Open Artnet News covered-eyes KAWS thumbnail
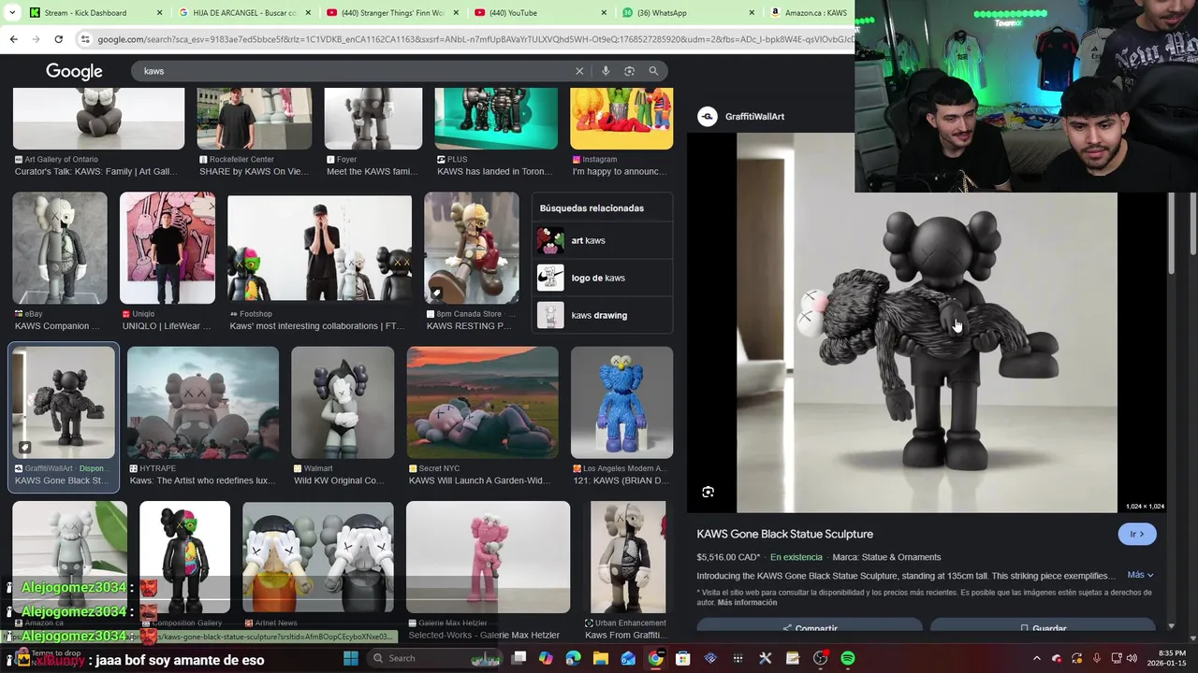The height and width of the screenshot is (673, 1198). coord(318,557)
